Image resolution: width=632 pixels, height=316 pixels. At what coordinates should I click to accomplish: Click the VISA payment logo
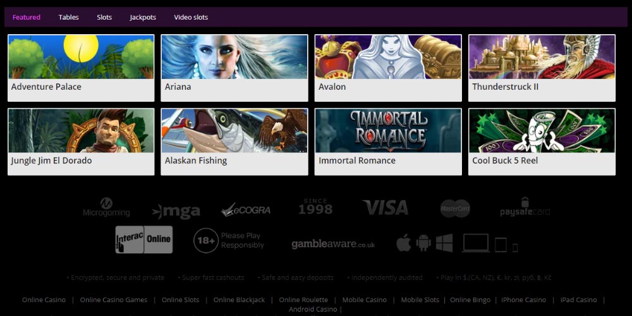pos(385,208)
